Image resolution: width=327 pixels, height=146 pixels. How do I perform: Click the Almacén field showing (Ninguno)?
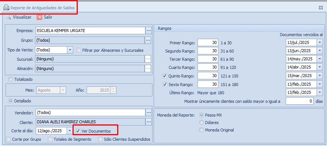point(90,68)
